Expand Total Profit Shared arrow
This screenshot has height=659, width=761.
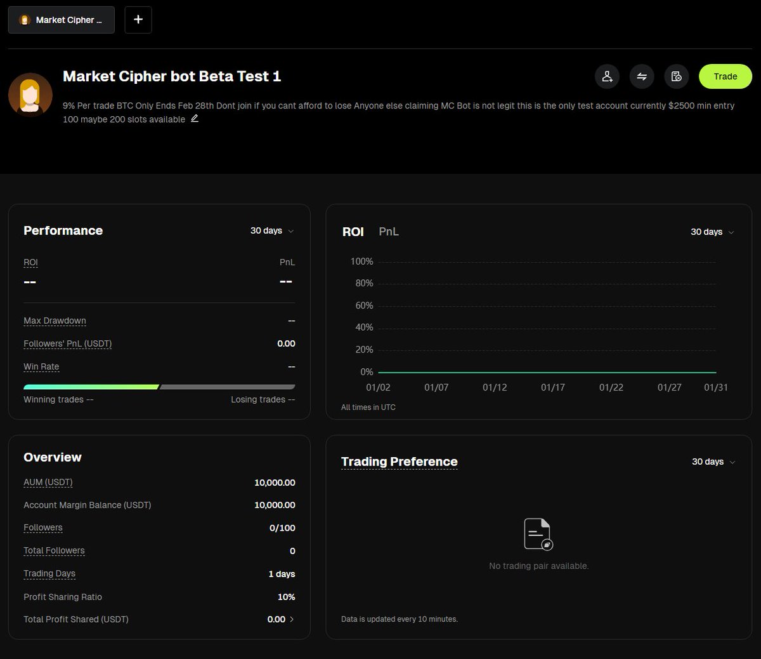click(292, 619)
